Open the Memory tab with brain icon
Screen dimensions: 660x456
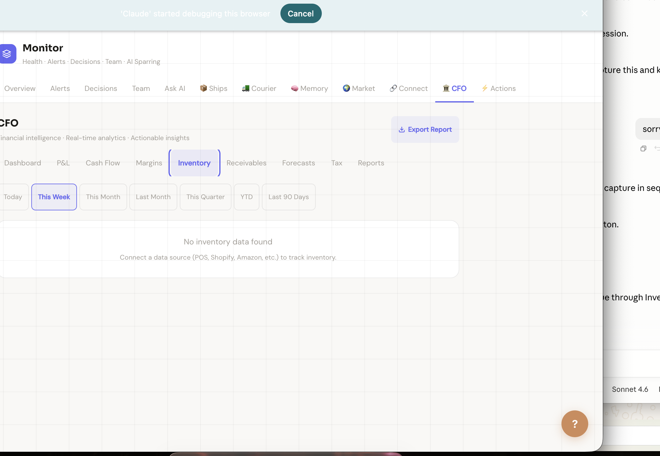(x=309, y=88)
